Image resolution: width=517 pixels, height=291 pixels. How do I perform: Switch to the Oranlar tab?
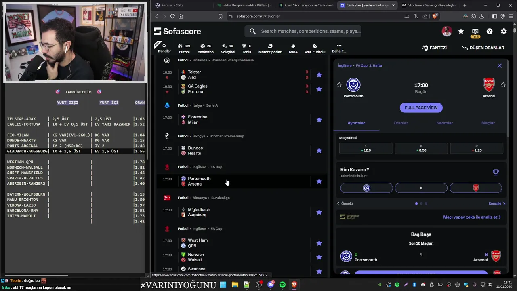[401, 123]
